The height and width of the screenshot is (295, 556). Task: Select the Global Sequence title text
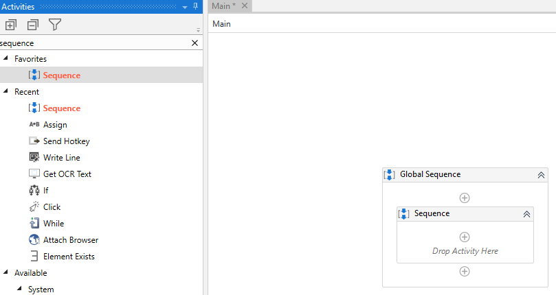point(430,174)
